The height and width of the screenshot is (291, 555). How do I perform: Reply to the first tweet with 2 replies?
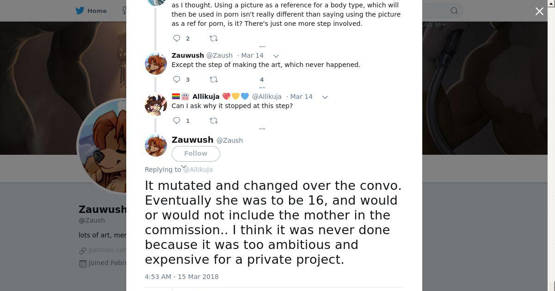pyautogui.click(x=177, y=38)
